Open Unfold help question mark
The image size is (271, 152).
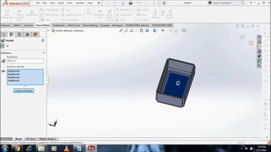43,41
